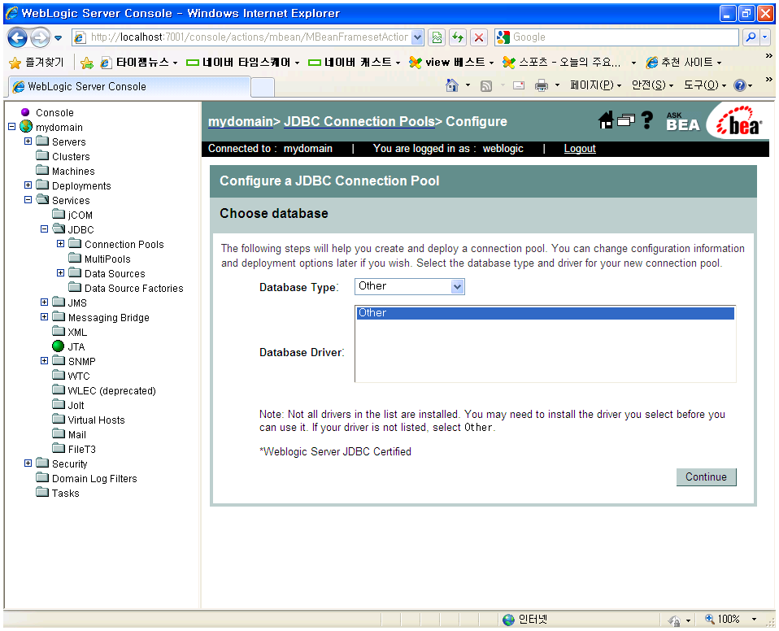Viewport: 779px width, 631px height.
Task: Expand the SNMP tree node
Action: 44,361
